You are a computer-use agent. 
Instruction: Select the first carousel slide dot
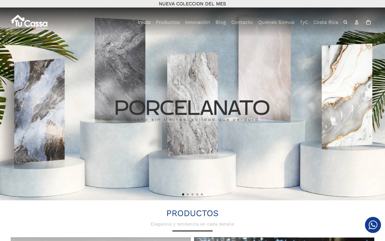coord(183,194)
